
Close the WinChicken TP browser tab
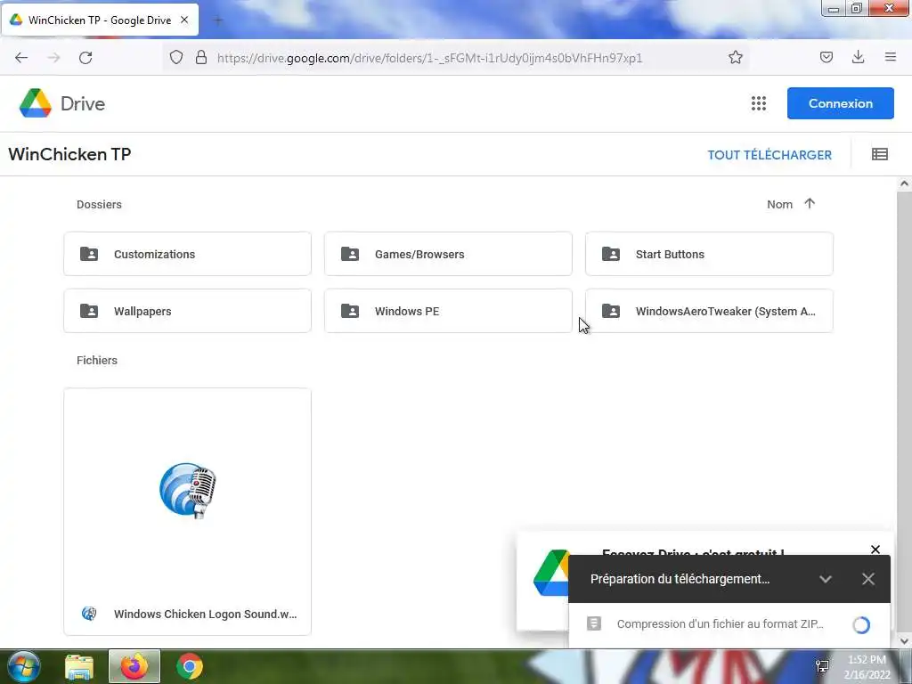tap(184, 20)
